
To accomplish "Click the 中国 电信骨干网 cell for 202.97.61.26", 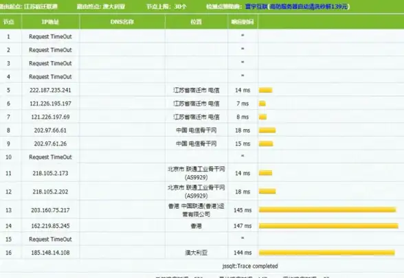I will 197,143.
